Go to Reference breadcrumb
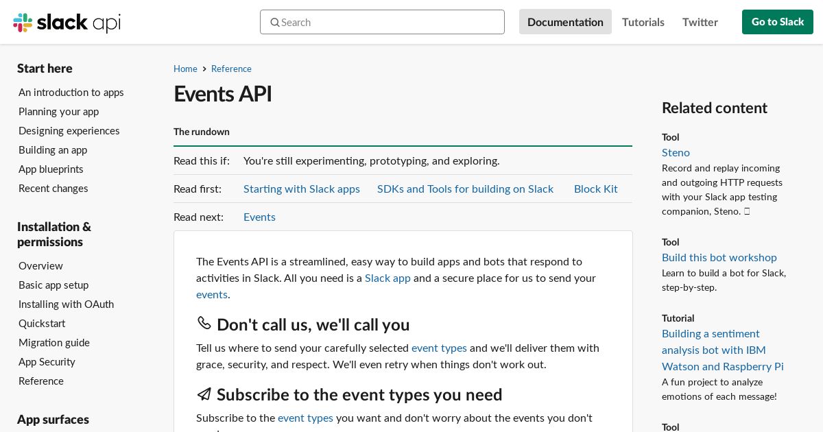Viewport: 823px width, 432px height. [x=231, y=69]
